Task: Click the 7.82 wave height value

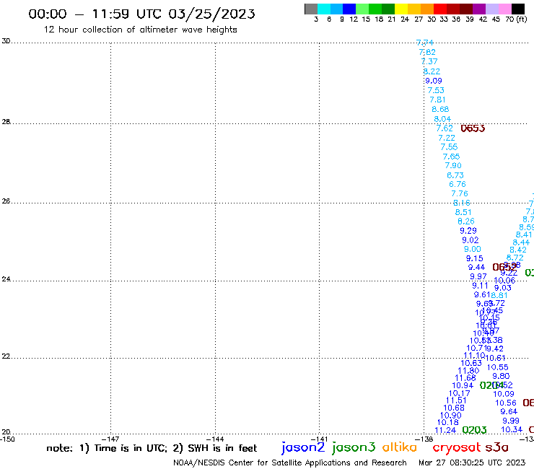Action: [427, 52]
